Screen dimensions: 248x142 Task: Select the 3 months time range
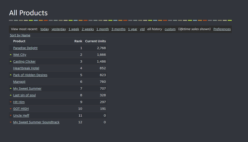(x=118, y=29)
